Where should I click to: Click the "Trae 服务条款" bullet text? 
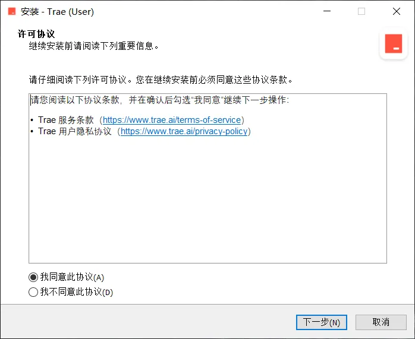pos(66,120)
